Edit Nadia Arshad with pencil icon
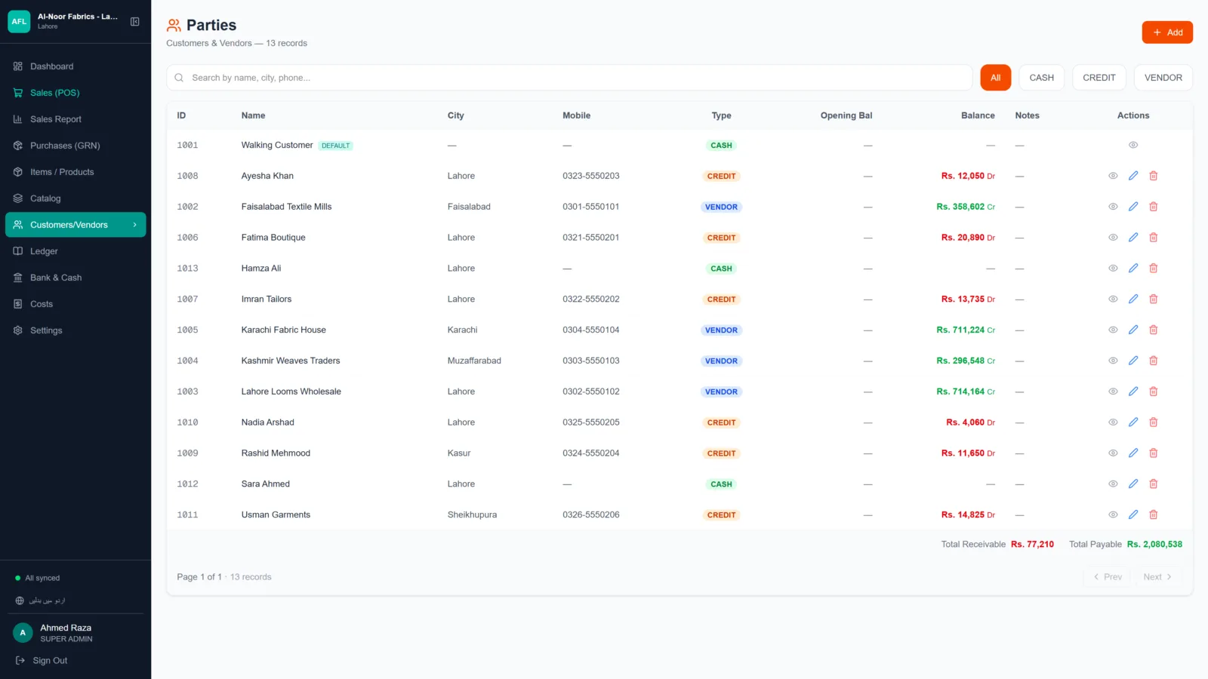This screenshot has height=679, width=1208. pyautogui.click(x=1133, y=422)
